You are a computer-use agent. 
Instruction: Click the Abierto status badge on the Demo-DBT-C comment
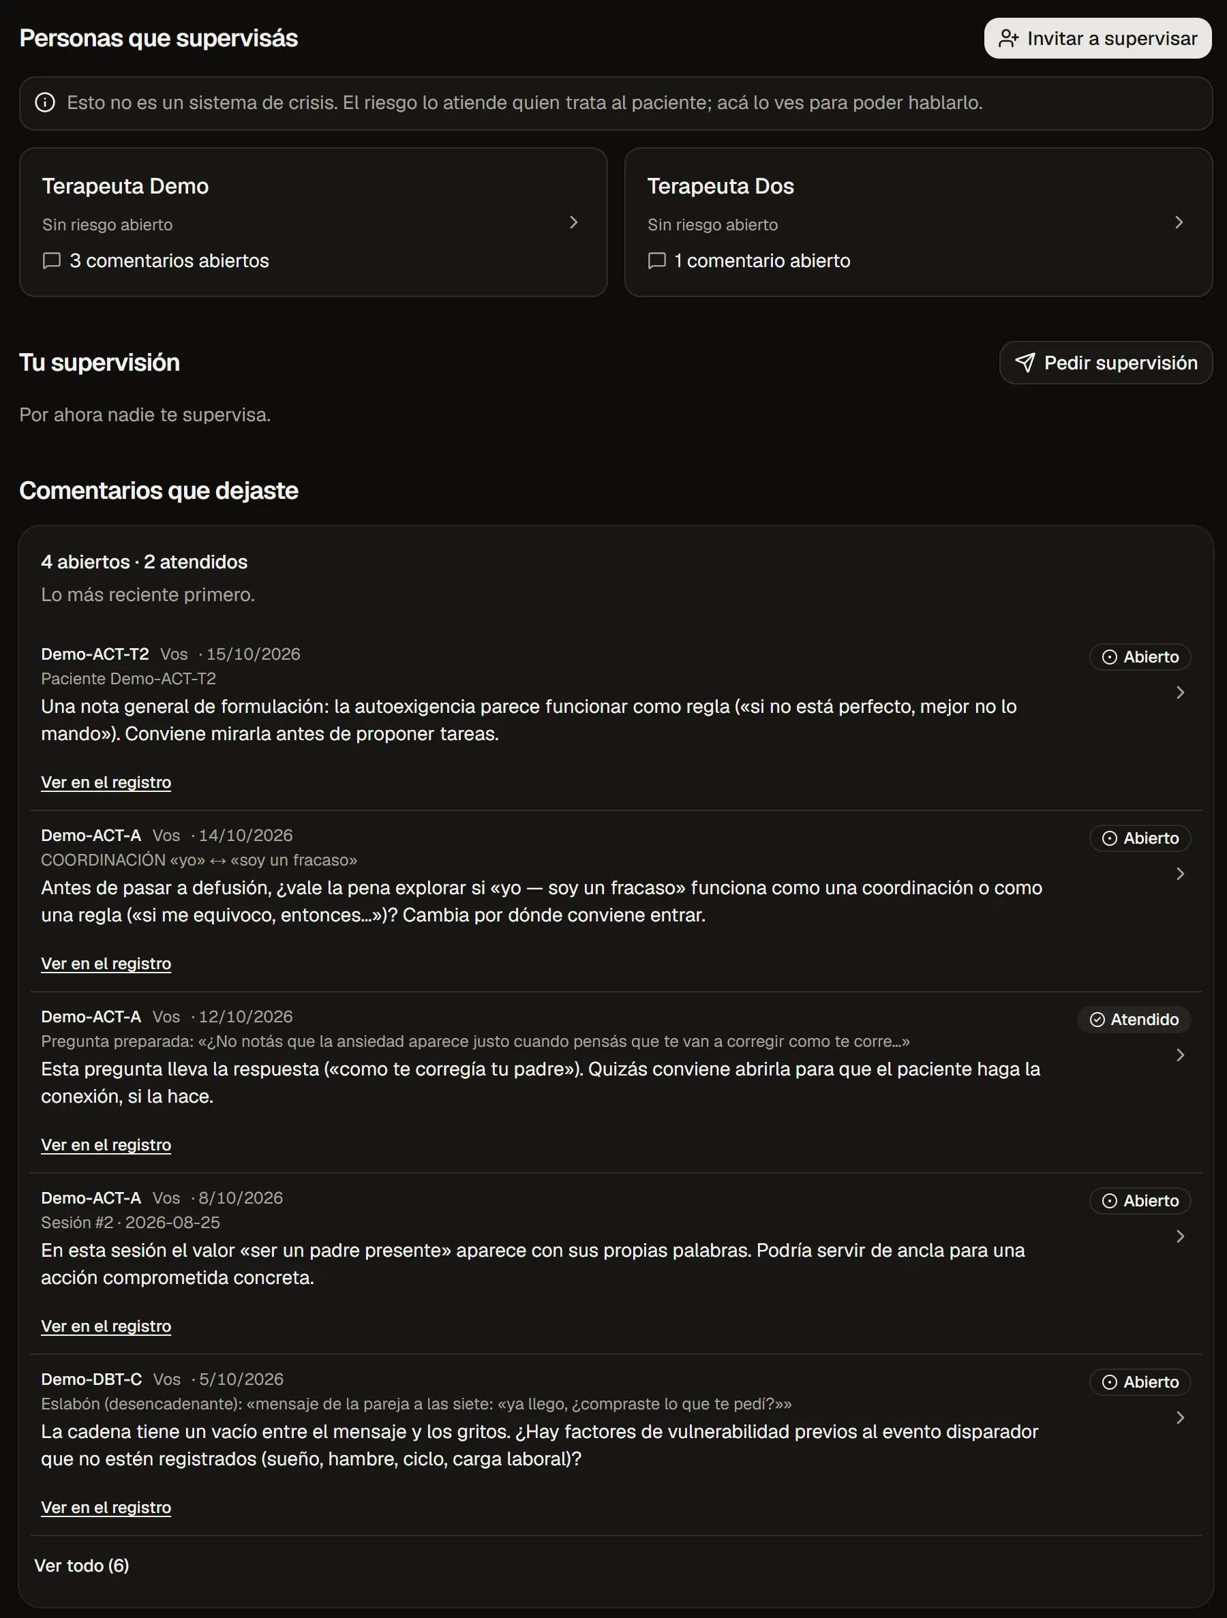point(1139,1382)
